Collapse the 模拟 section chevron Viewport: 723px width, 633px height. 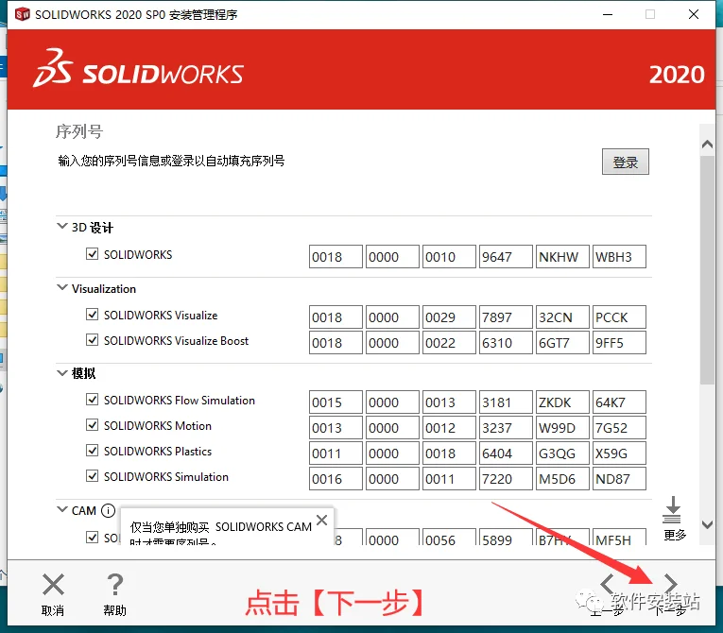(x=61, y=372)
